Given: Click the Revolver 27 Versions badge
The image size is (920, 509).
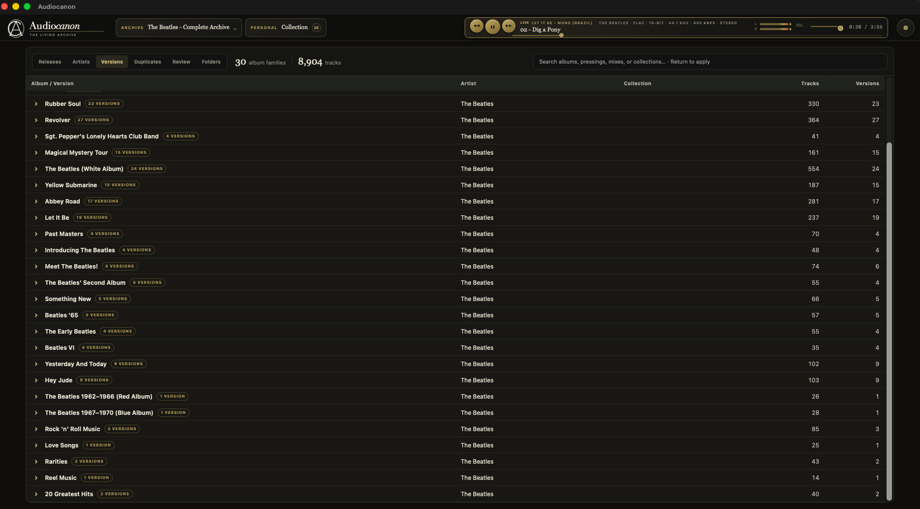Looking at the screenshot, I should [94, 120].
